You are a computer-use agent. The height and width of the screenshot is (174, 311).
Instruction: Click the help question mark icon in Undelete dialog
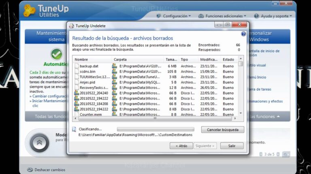[243, 34]
